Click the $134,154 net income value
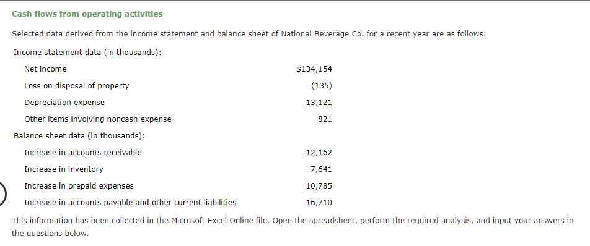The image size is (590, 246). pyautogui.click(x=314, y=69)
